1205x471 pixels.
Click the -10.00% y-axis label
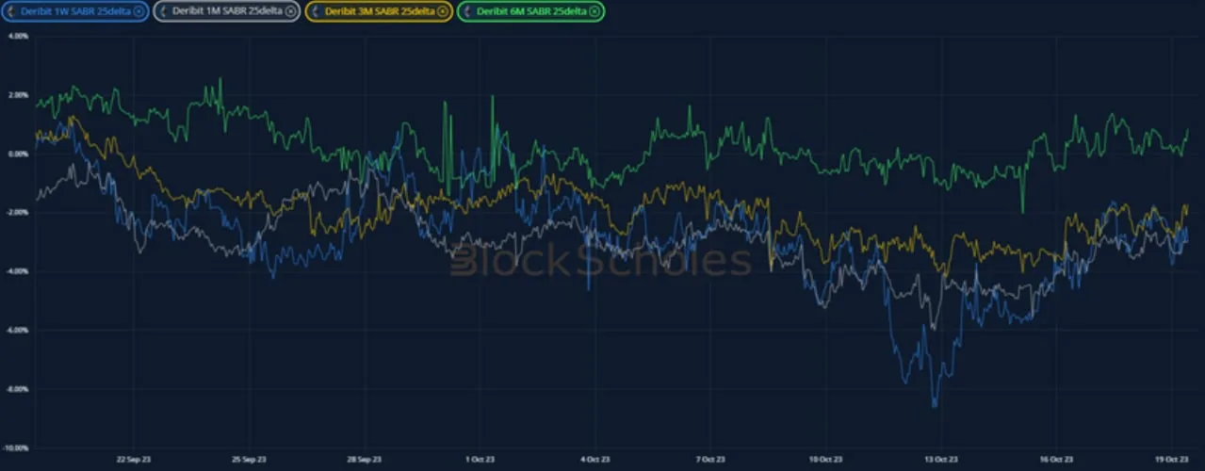[16, 447]
